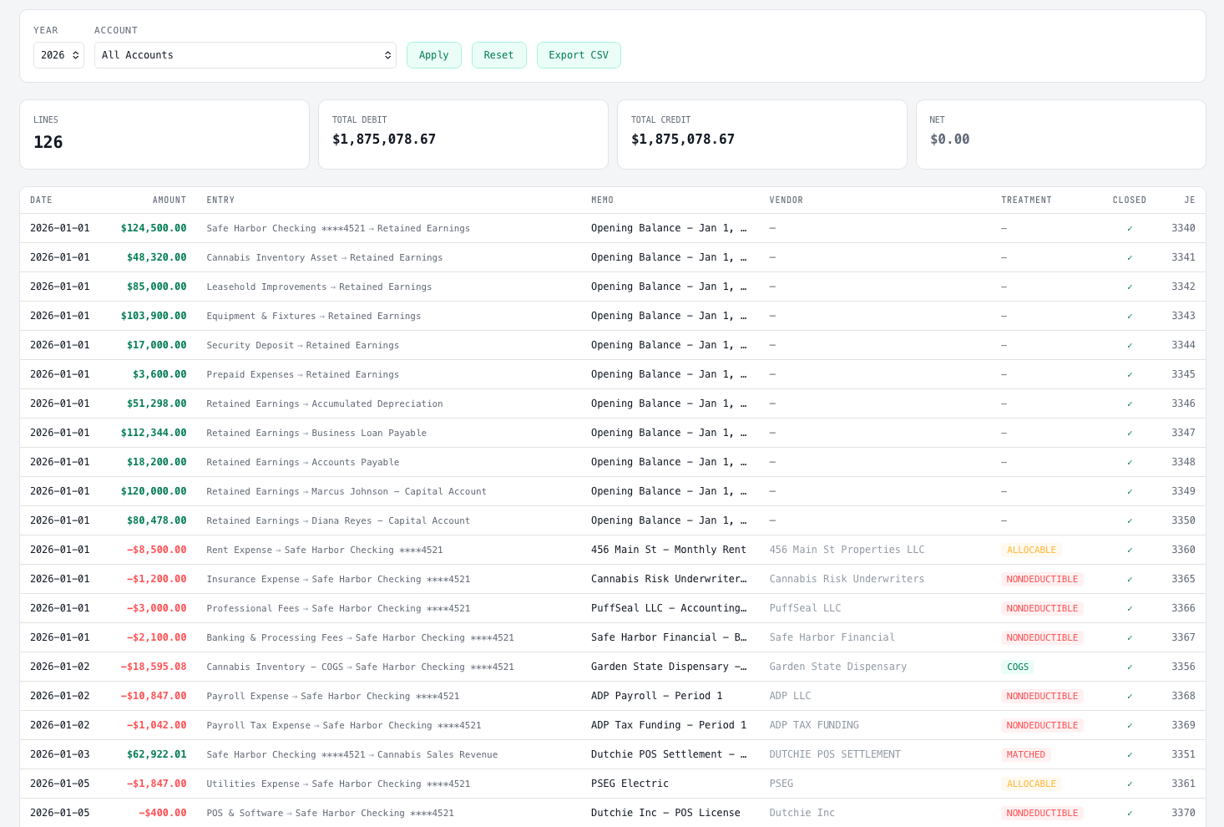Click the Entry column header
The height and width of the screenshot is (827, 1224).
point(220,200)
